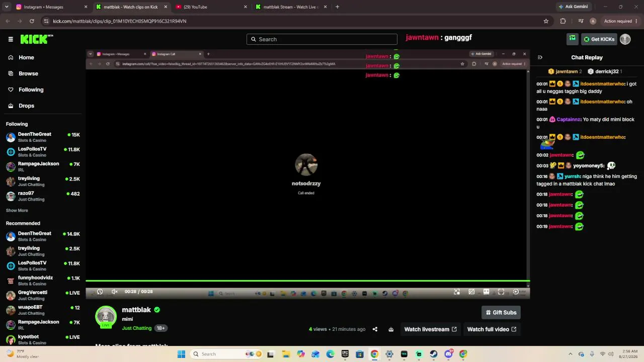The width and height of the screenshot is (644, 362).
Task: Open razo97 channel under Following
Action: [43, 196]
